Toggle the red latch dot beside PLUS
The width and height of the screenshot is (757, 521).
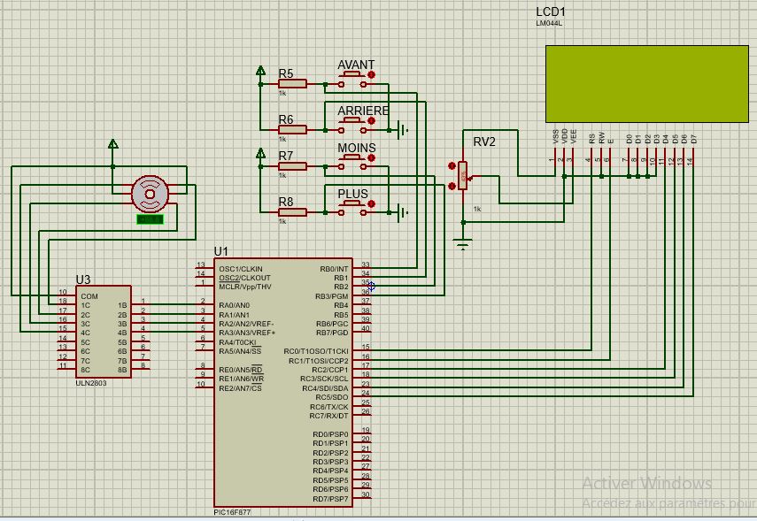click(x=371, y=204)
